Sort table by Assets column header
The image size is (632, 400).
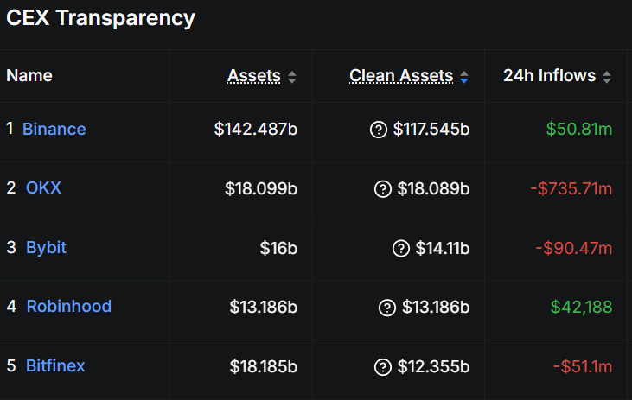(x=254, y=76)
